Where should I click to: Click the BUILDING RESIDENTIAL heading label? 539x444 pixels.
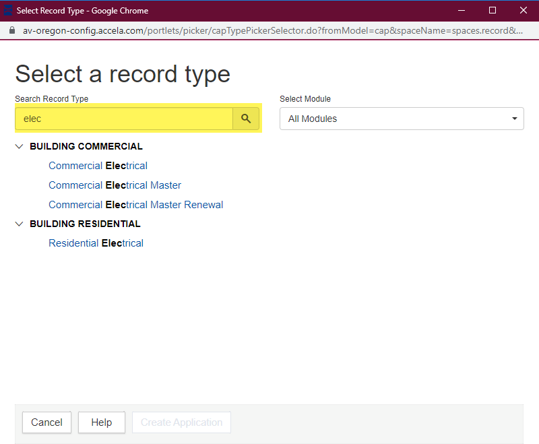pos(85,224)
